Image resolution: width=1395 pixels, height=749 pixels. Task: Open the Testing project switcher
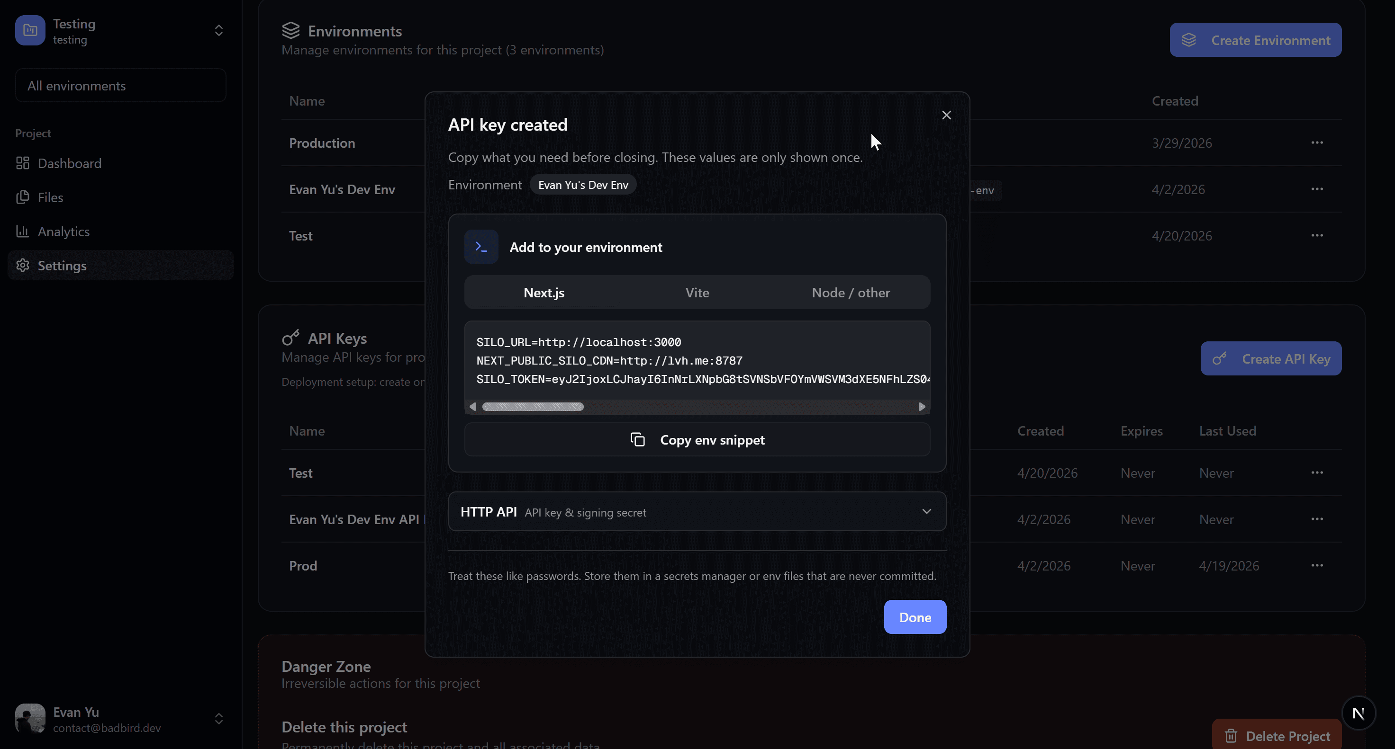tap(120, 30)
